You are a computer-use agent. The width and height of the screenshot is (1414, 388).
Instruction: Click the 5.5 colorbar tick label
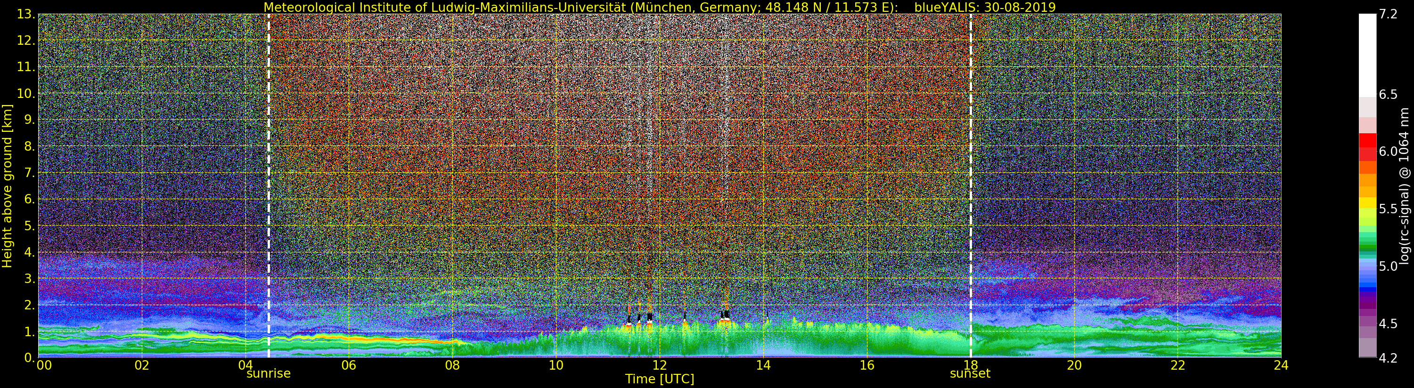(1388, 209)
